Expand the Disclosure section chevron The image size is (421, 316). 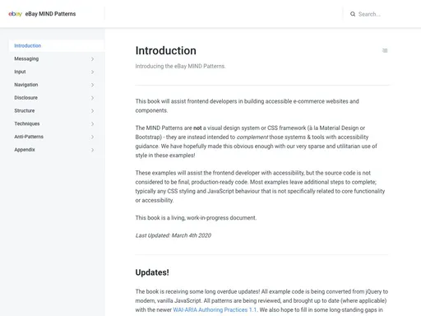pyautogui.click(x=92, y=98)
